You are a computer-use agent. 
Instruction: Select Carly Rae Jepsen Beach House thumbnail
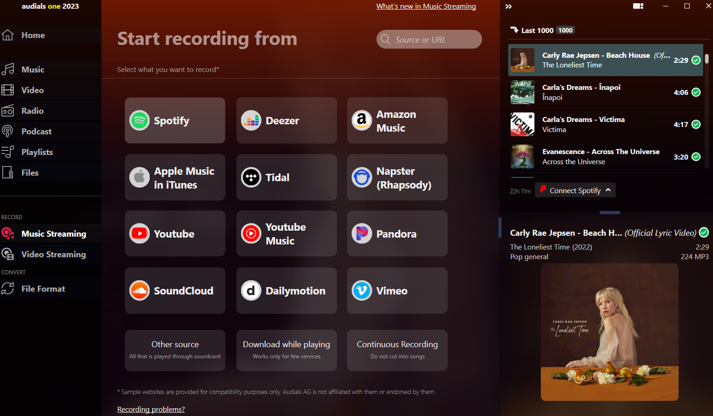click(x=522, y=60)
